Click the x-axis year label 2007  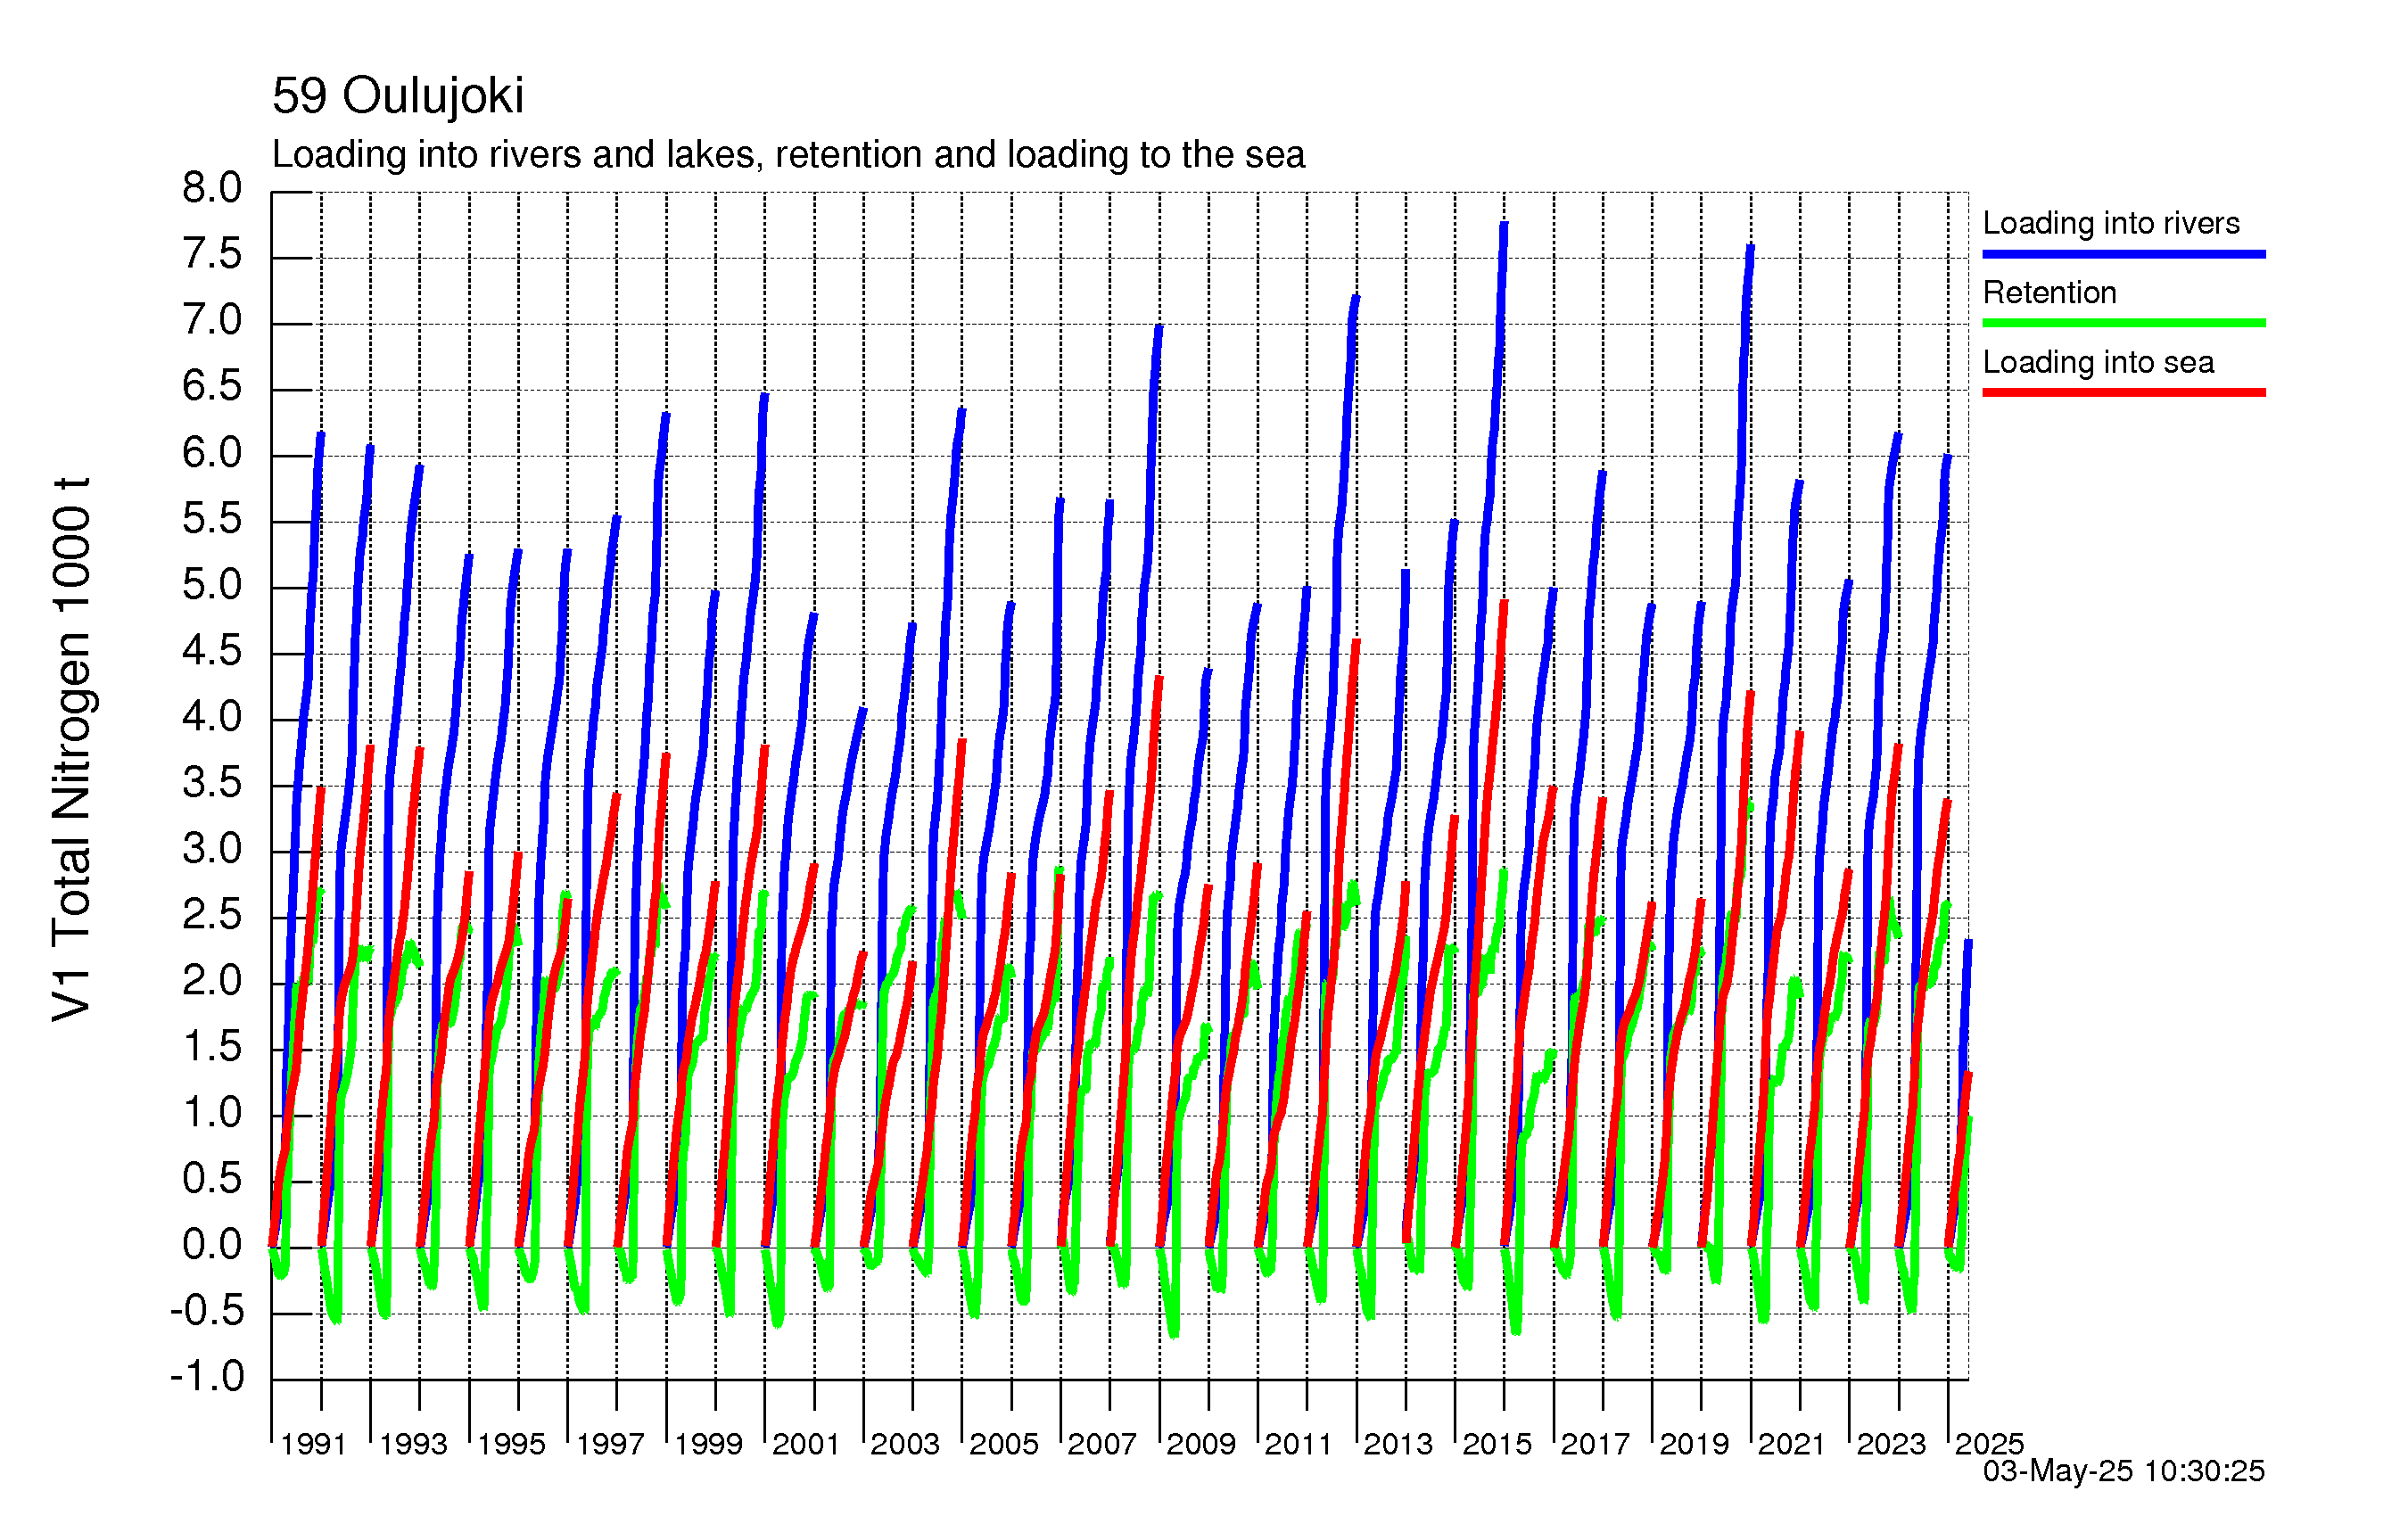1102,1444
